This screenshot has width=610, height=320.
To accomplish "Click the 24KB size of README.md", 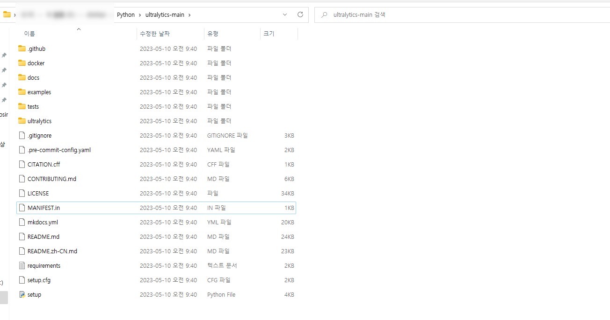I will pyautogui.click(x=287, y=237).
